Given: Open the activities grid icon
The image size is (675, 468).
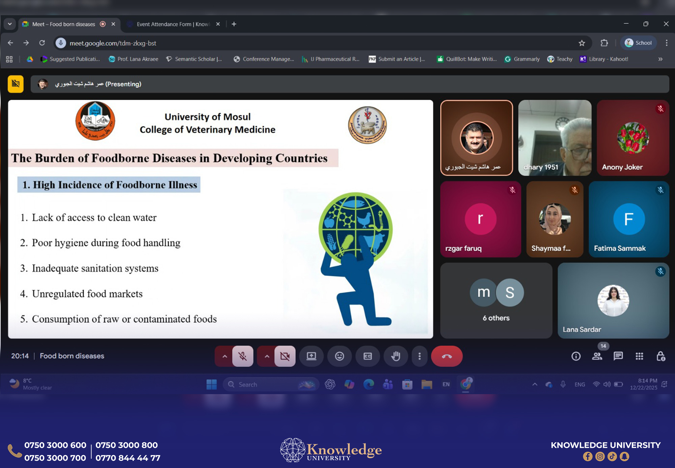Looking at the screenshot, I should click(639, 356).
